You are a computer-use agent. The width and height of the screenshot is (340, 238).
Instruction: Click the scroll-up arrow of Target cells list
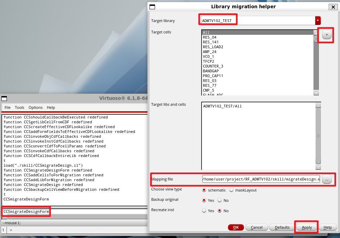(x=316, y=32)
